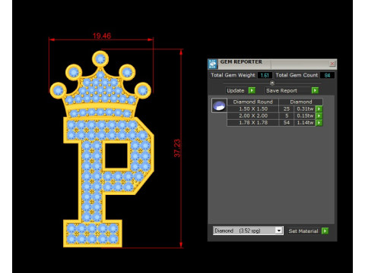Image resolution: width=365 pixels, height=273 pixels.
Task: Click the Diamond Round column header
Action: coord(253,102)
